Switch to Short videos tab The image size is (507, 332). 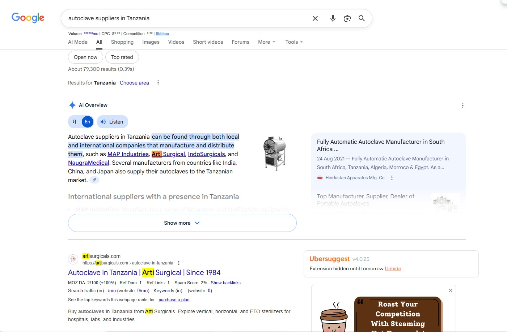[208, 42]
